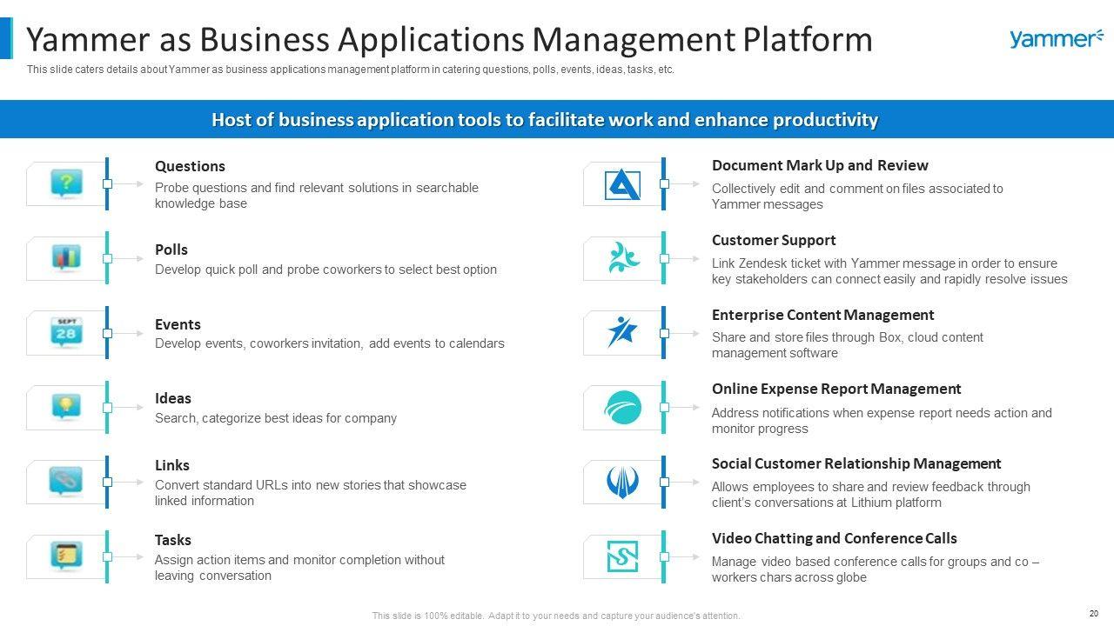The image size is (1114, 626).
Task: Click the Questions speech bubble icon
Action: (x=66, y=183)
